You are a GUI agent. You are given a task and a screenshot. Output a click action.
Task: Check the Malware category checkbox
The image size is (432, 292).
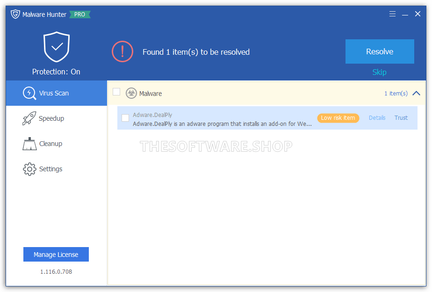(x=116, y=92)
